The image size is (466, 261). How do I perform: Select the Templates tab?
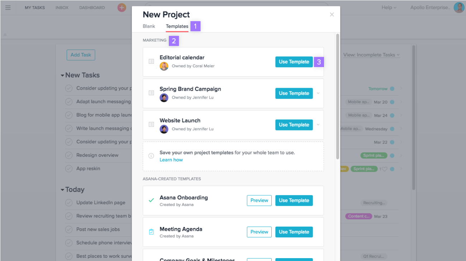(177, 26)
